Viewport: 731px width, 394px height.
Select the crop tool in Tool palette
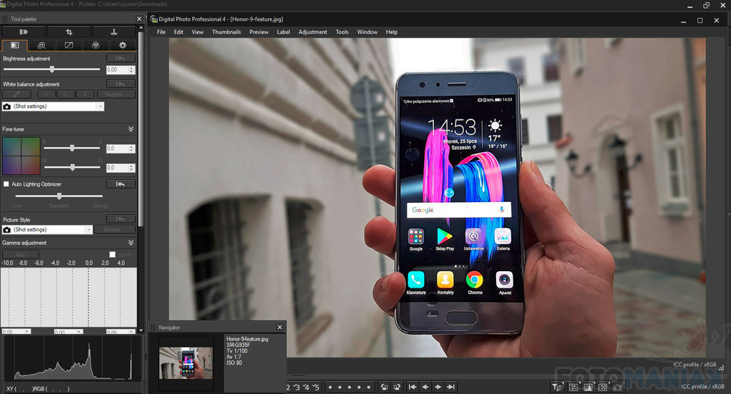[x=69, y=31]
